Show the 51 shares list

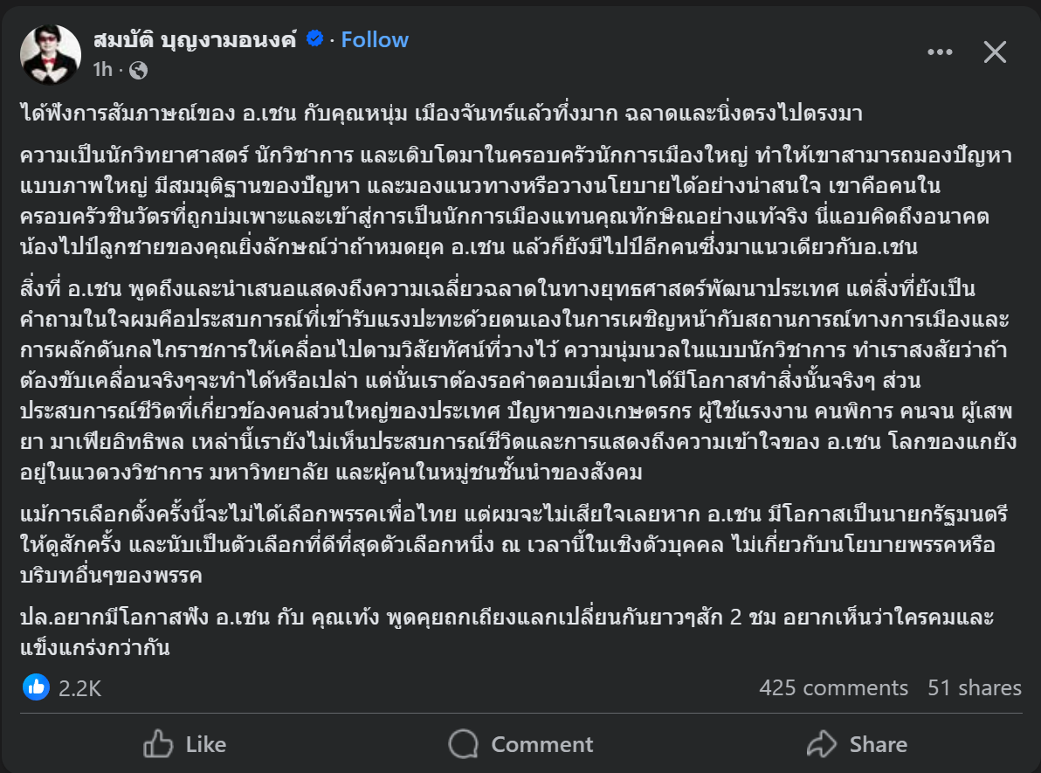(974, 687)
